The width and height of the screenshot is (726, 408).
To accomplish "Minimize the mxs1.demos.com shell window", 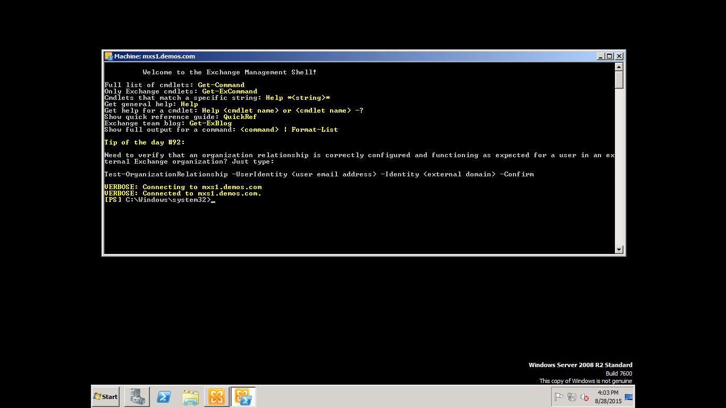I will (601, 56).
